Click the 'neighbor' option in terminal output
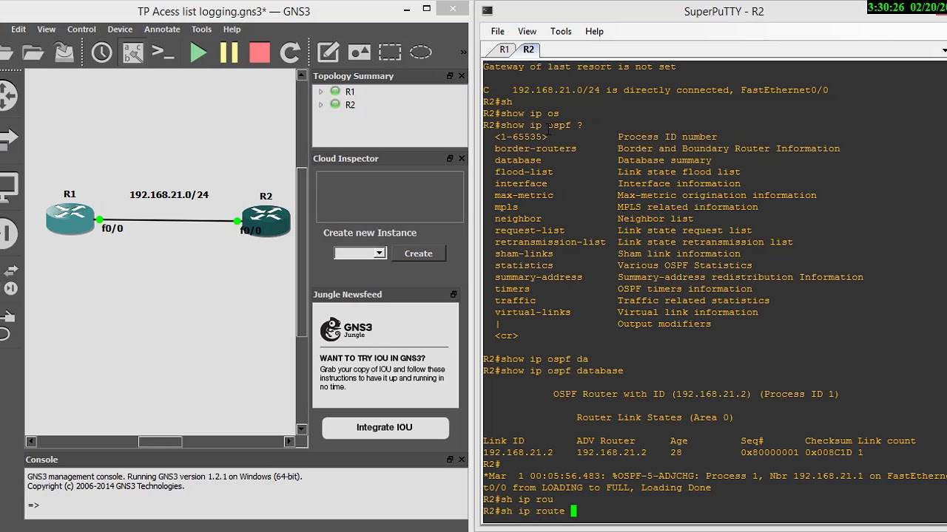947x532 pixels. pos(518,219)
